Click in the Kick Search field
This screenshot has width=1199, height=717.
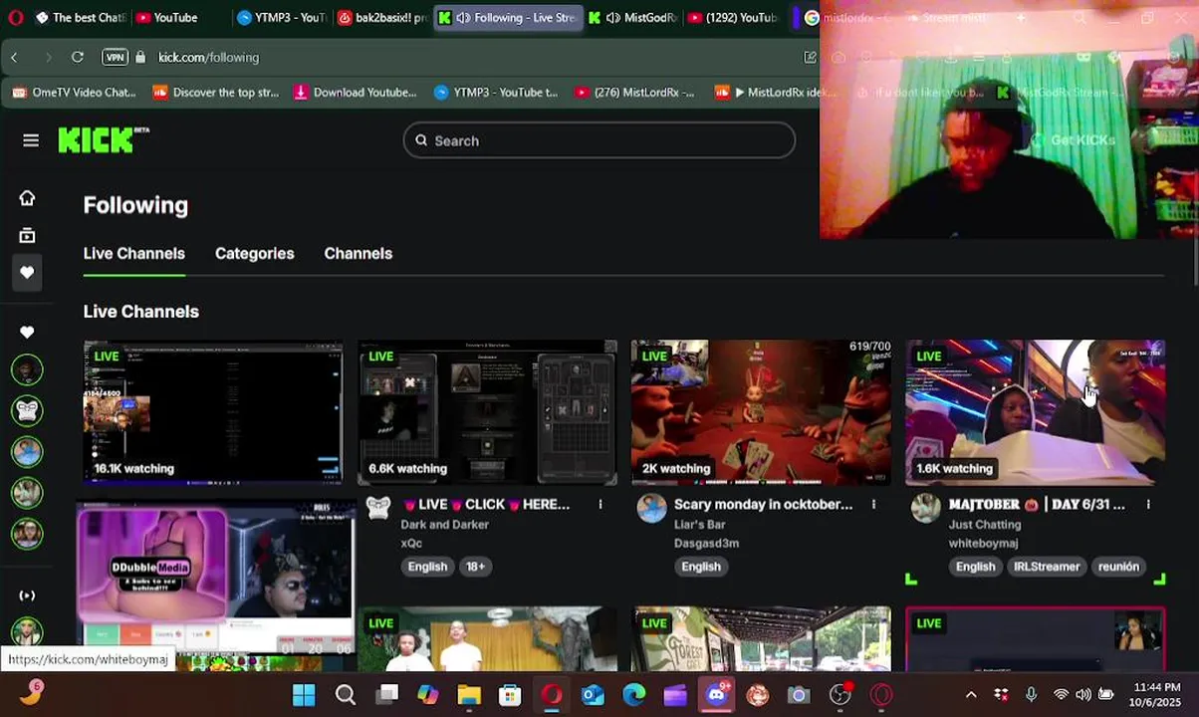pos(599,140)
